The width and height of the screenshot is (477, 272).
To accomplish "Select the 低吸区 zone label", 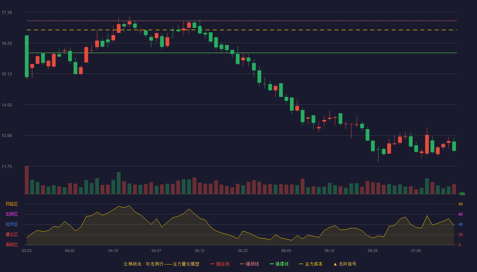I will pos(12,244).
